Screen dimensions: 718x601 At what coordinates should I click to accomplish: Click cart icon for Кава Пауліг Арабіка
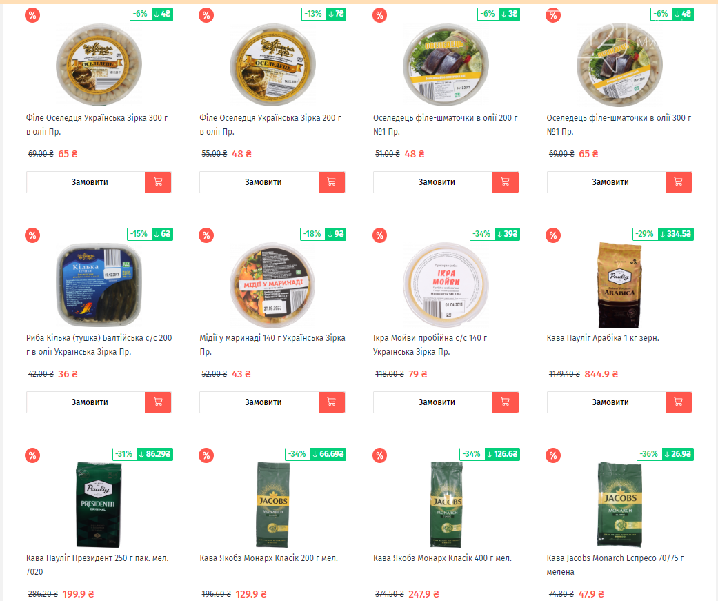(x=679, y=402)
